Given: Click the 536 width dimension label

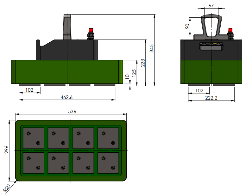Looking at the screenshot, I should coord(72,112).
